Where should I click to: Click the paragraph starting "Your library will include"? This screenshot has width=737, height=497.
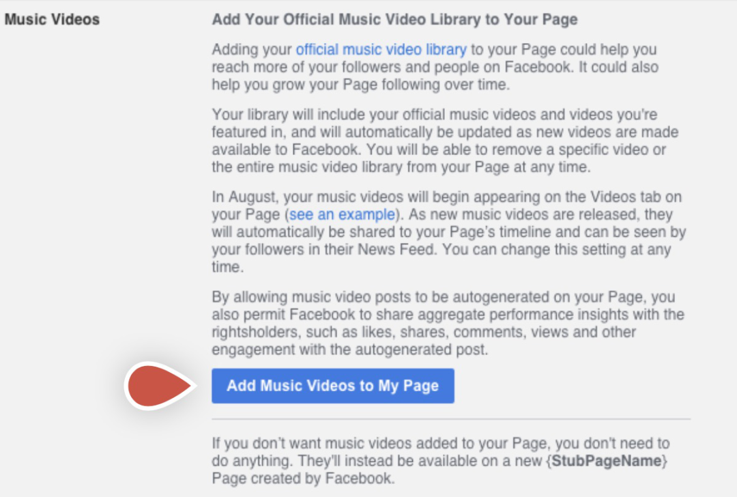(x=445, y=141)
